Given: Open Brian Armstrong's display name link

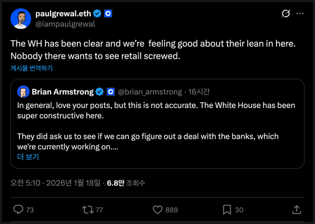Looking at the screenshot, I should (x=63, y=92).
